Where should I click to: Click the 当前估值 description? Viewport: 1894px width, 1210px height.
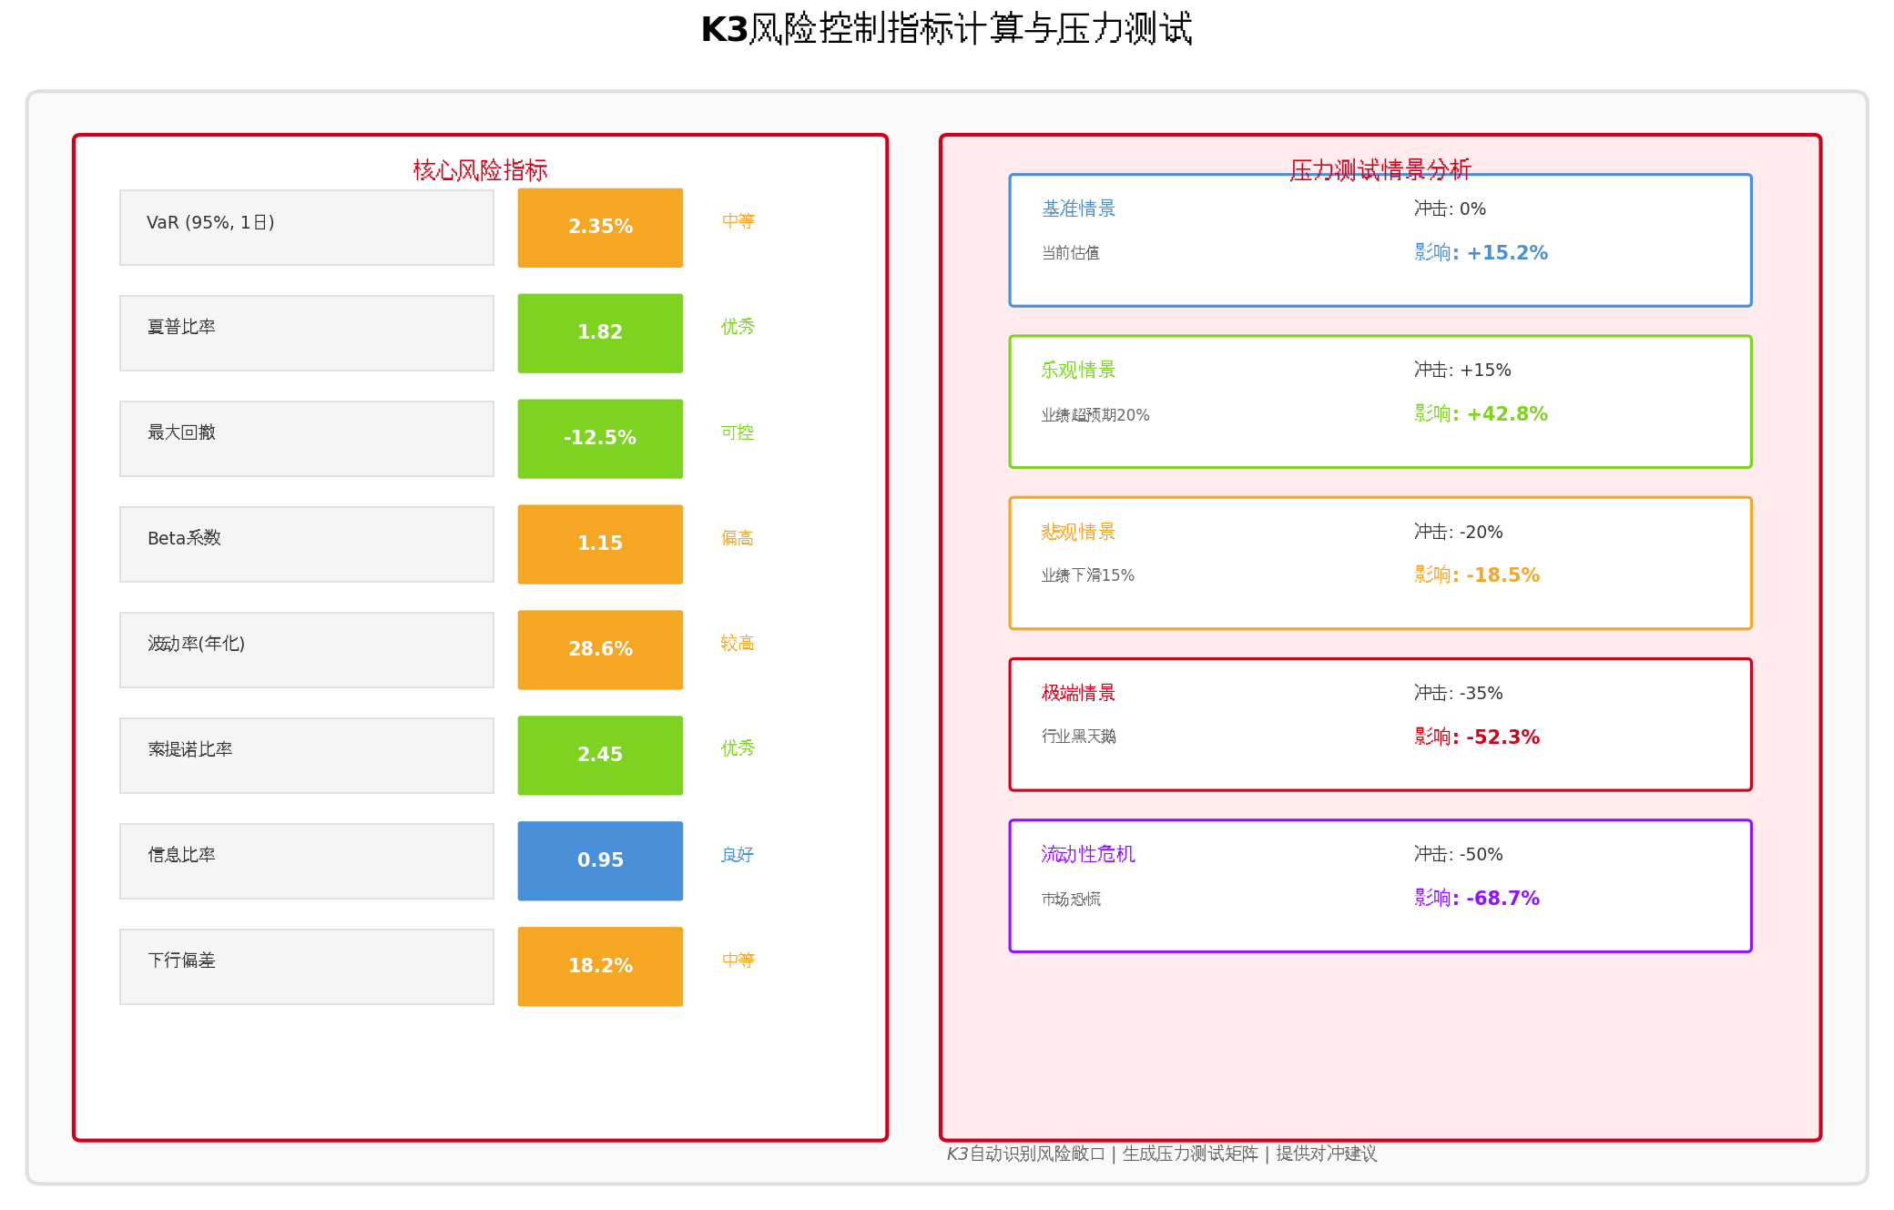coord(1071,253)
